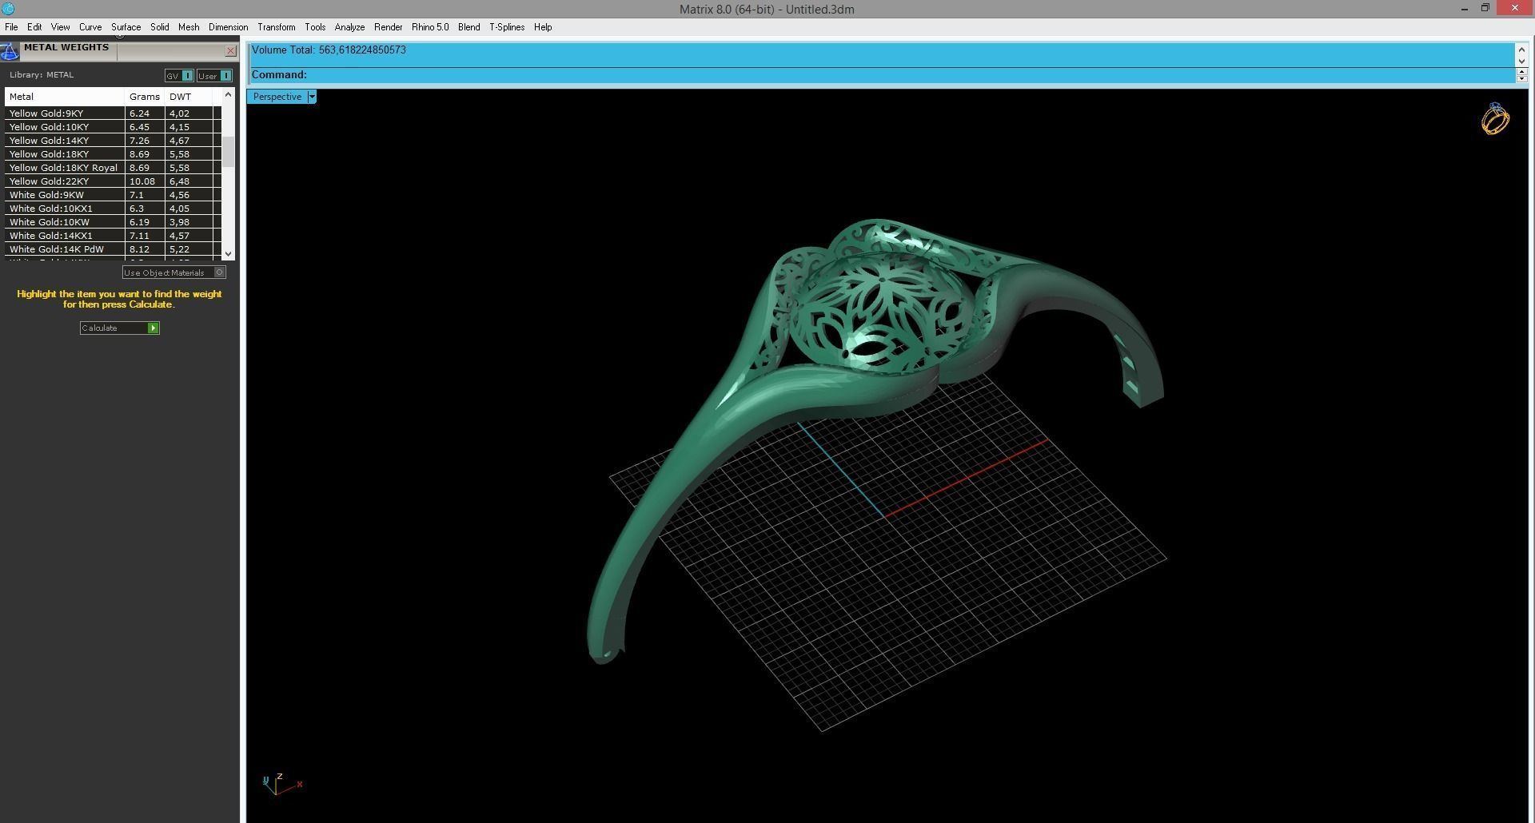This screenshot has width=1535, height=823.
Task: Click the metal list scrollbar thumb
Action: [x=228, y=152]
